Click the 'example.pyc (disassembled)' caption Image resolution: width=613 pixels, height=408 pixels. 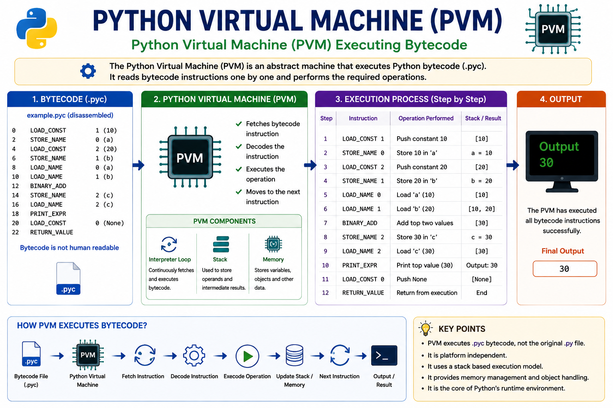[70, 115]
